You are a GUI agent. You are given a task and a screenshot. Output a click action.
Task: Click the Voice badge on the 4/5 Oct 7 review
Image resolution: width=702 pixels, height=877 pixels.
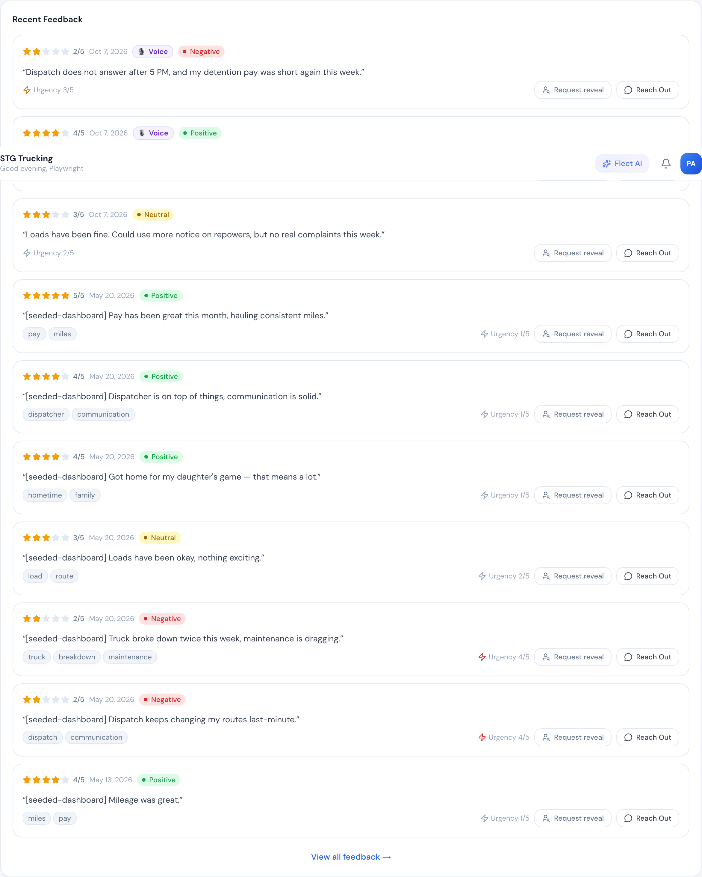(x=153, y=133)
